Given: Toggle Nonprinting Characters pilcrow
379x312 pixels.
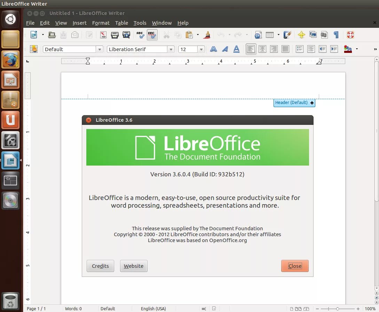Looking at the screenshot, I should click(336, 35).
